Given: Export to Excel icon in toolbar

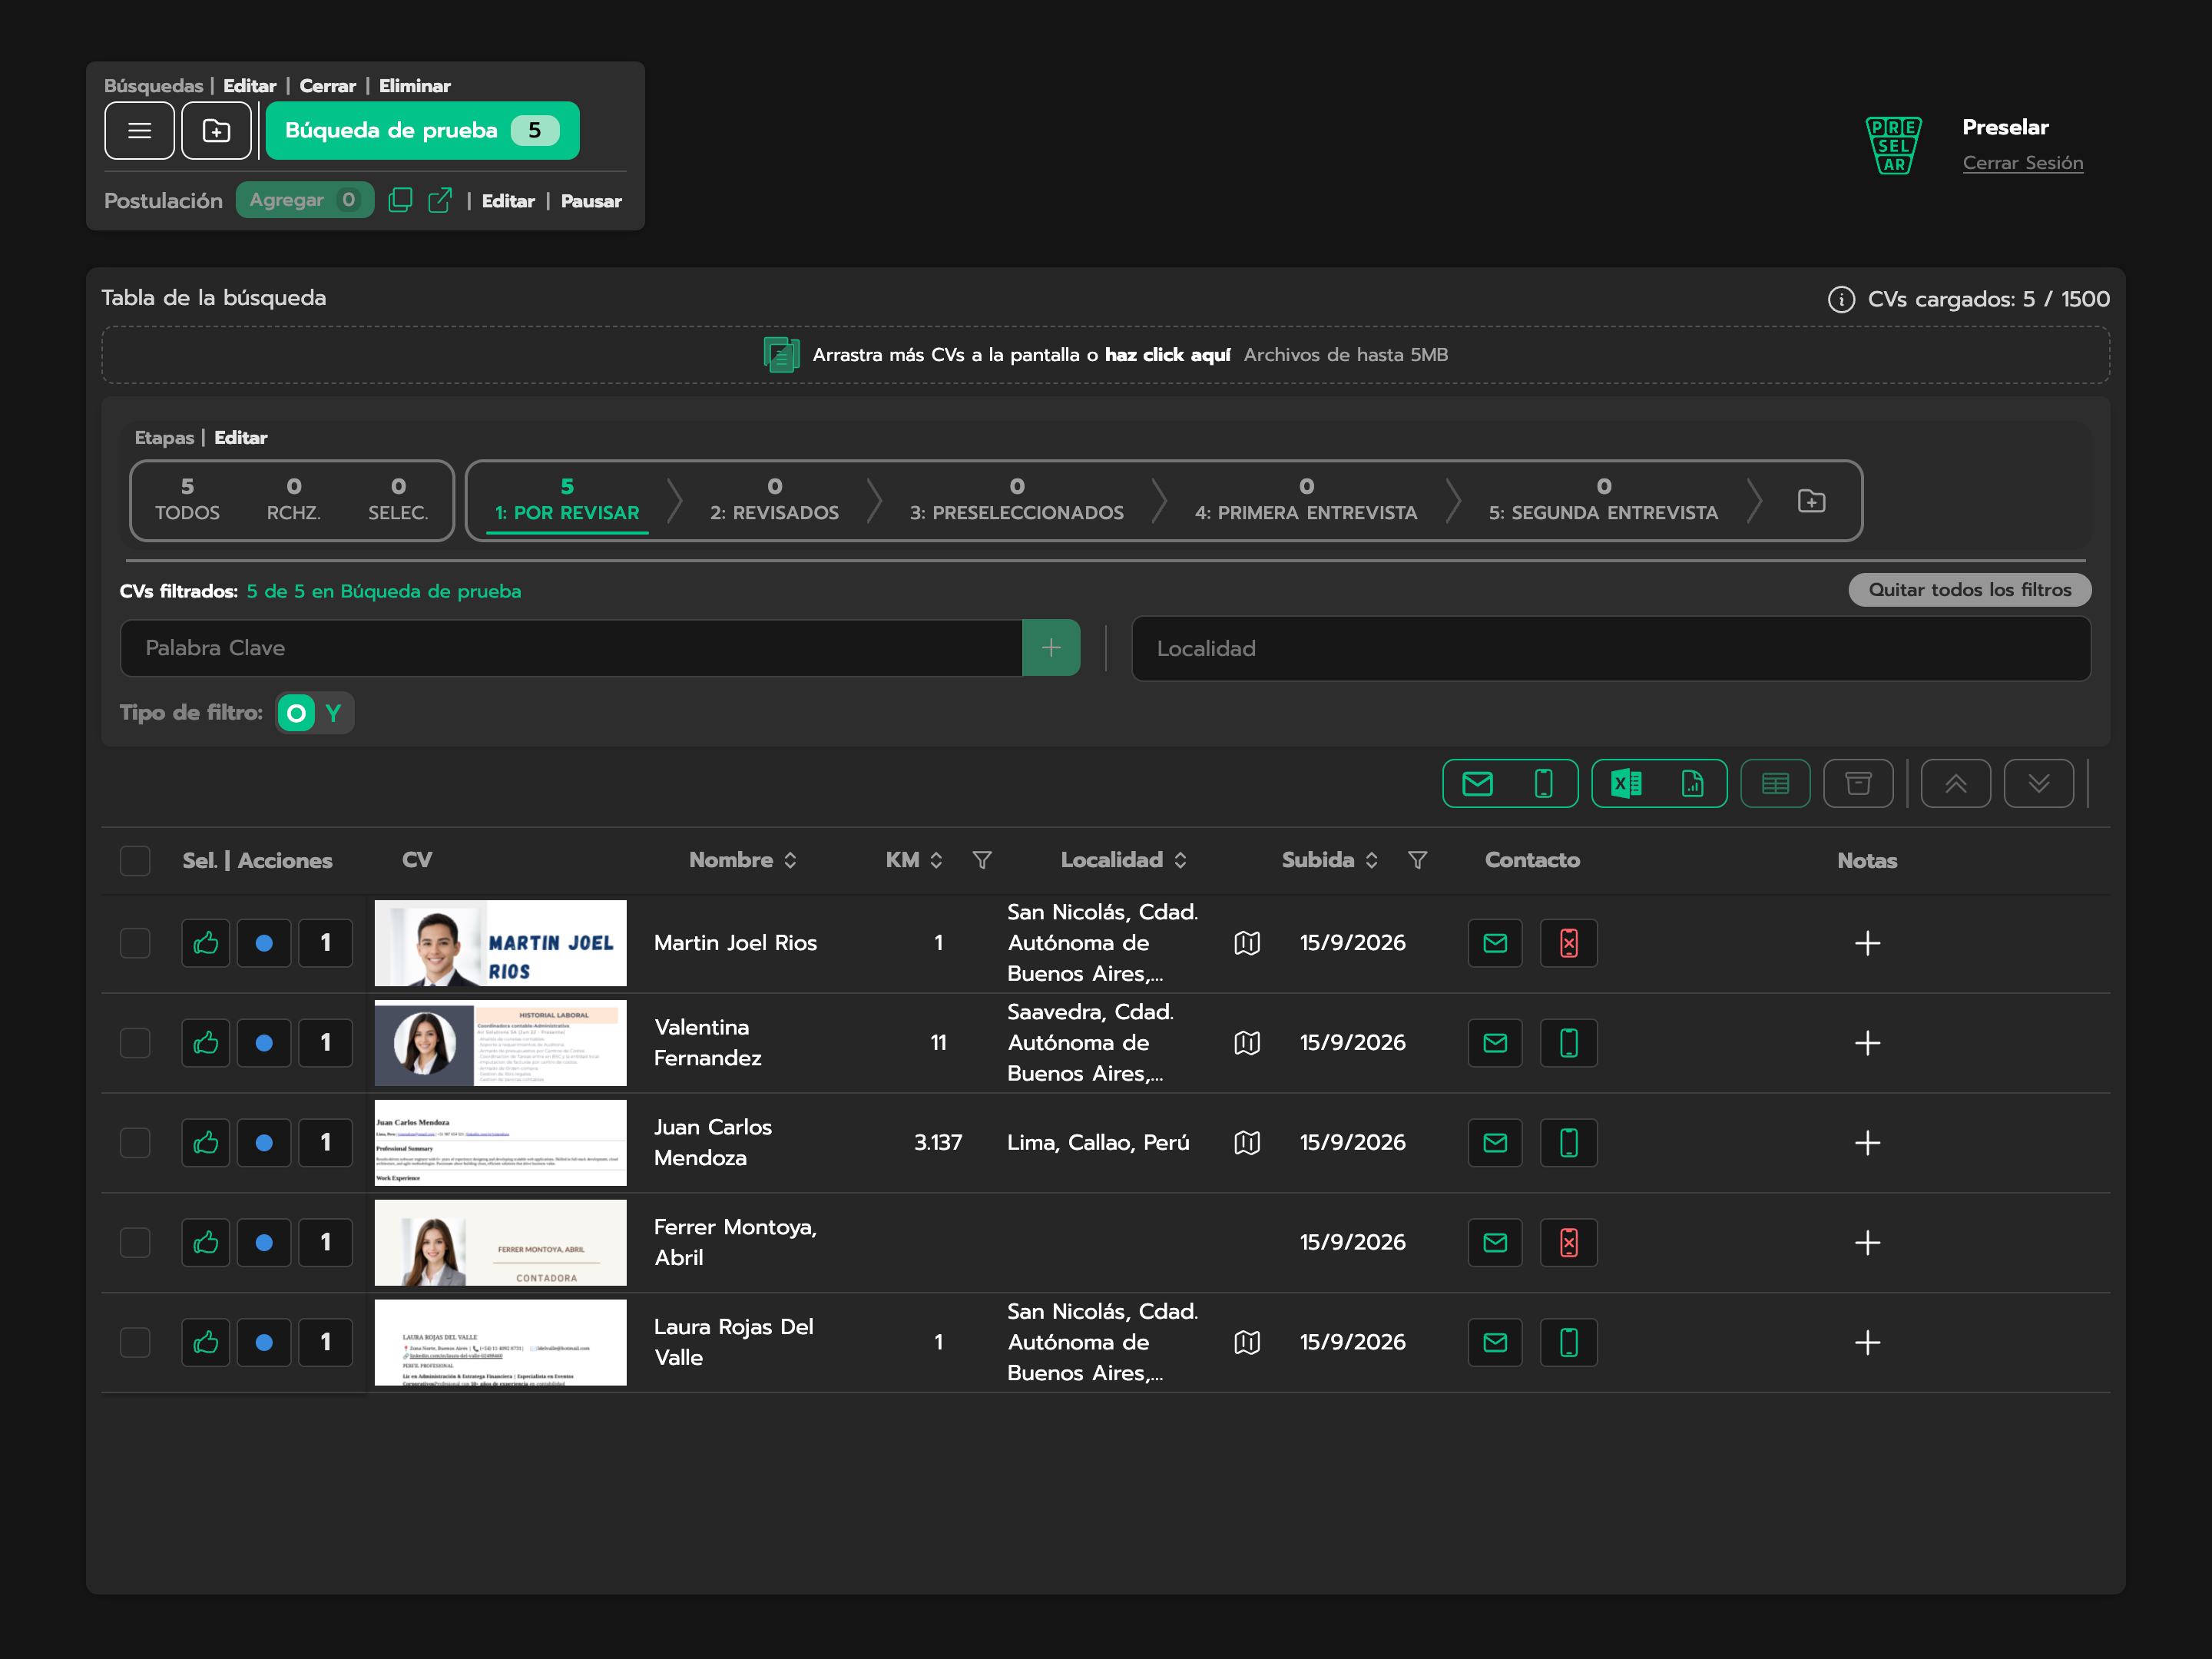Looking at the screenshot, I should tap(1625, 783).
